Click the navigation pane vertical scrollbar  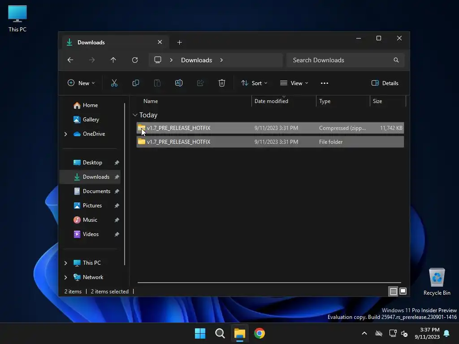[125, 184]
